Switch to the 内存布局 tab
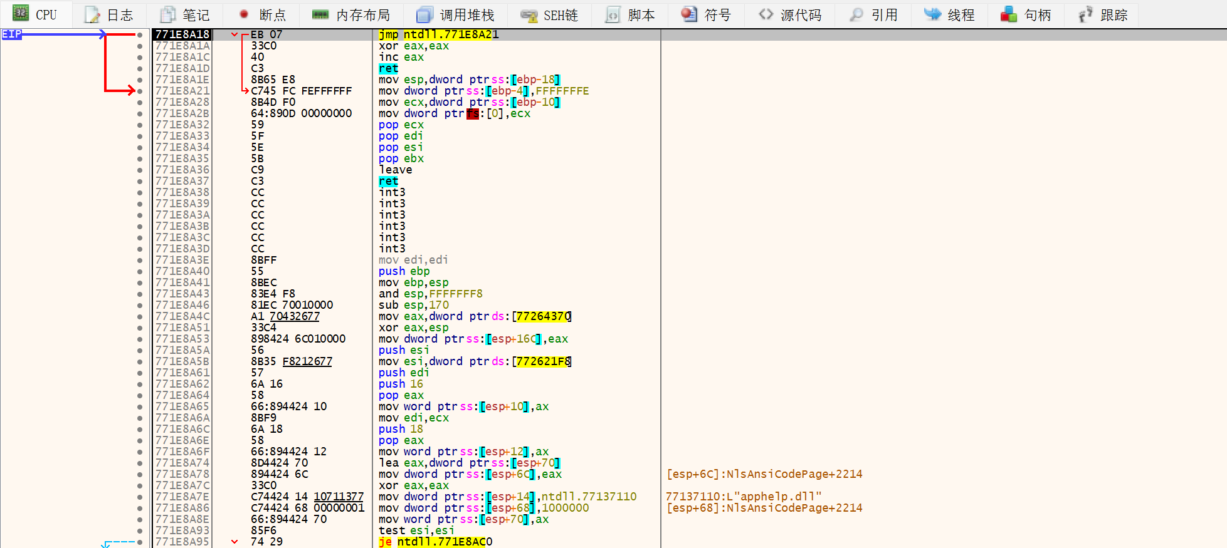This screenshot has width=1227, height=548. pos(352,14)
